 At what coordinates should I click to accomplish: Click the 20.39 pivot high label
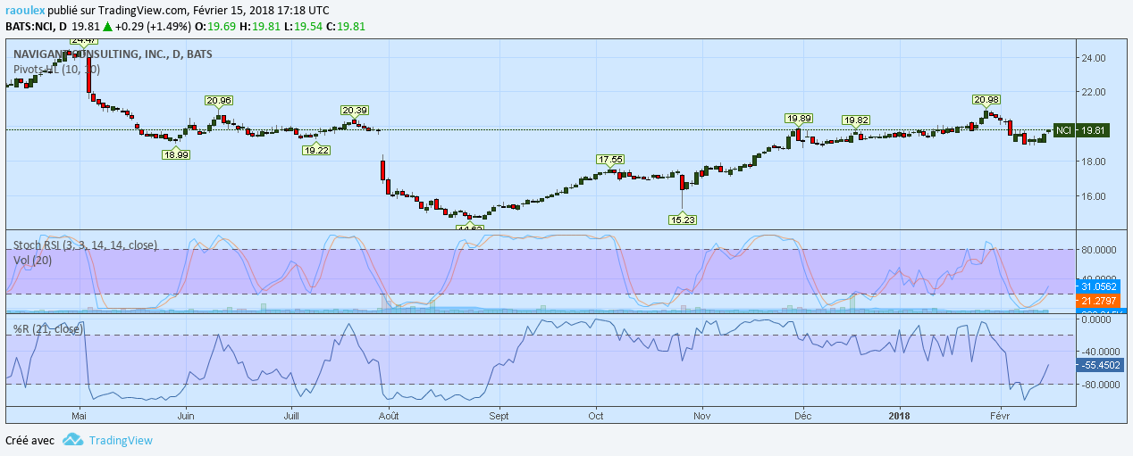pyautogui.click(x=355, y=111)
